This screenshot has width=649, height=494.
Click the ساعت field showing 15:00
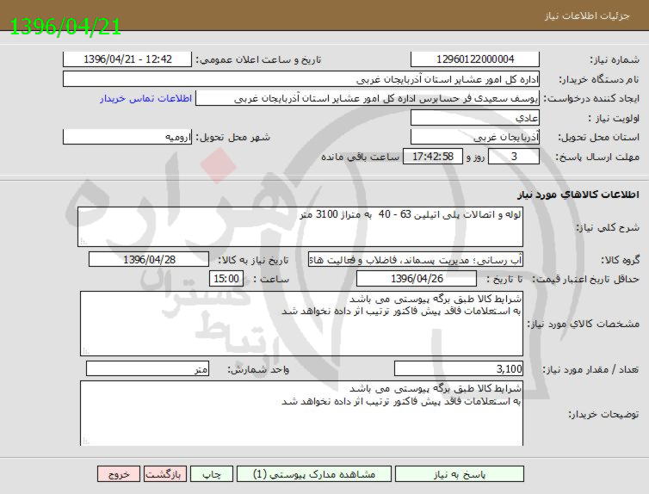(x=226, y=279)
